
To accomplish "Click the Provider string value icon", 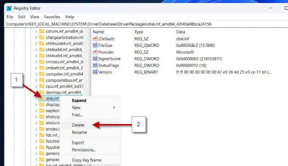I will click(x=95, y=52).
